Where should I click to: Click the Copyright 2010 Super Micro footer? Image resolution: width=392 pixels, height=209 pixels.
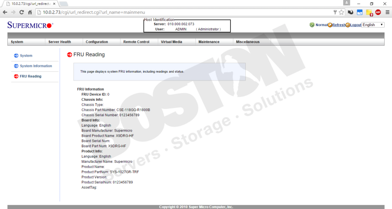196,207
